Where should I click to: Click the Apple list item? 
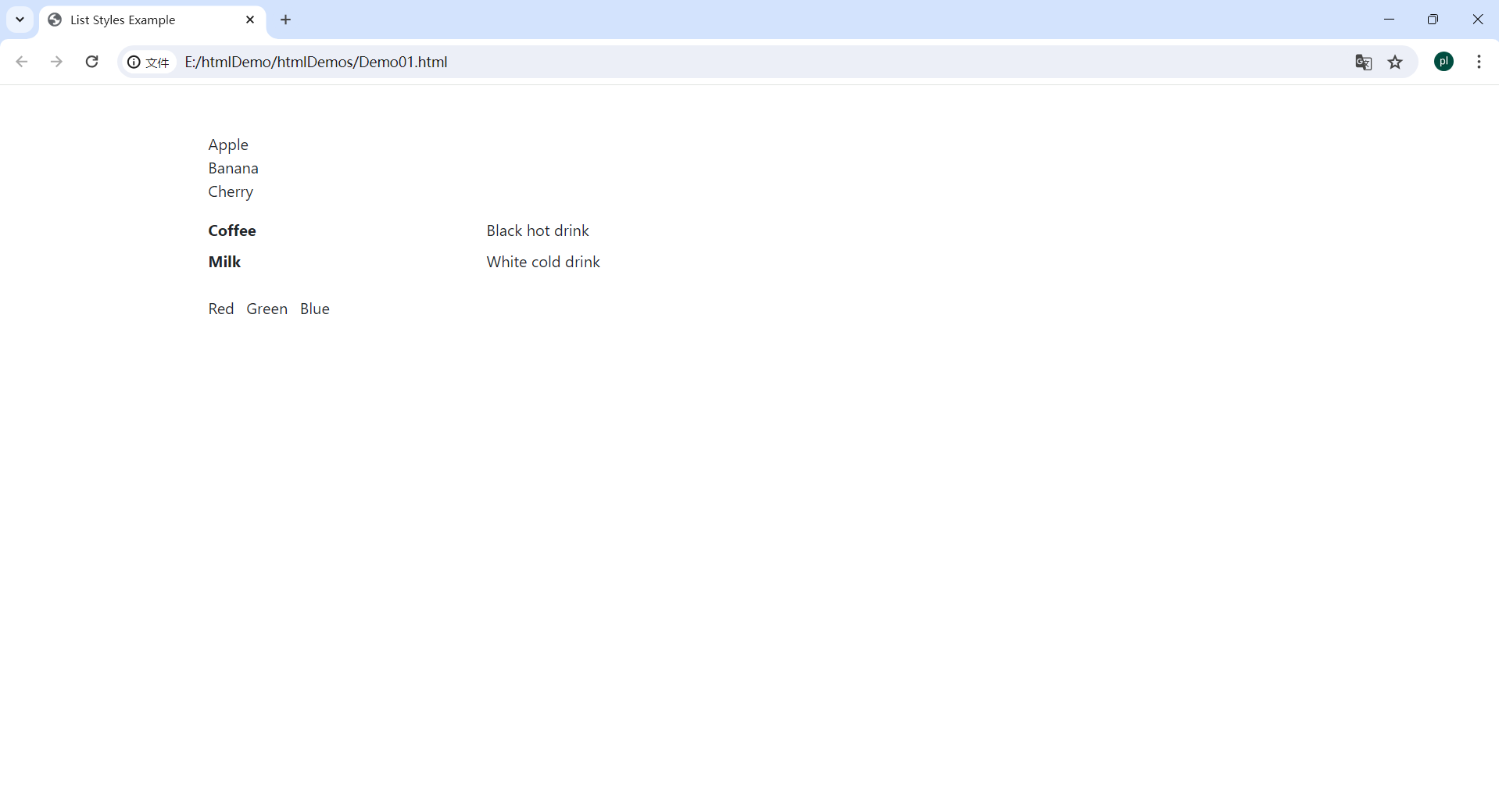[228, 145]
